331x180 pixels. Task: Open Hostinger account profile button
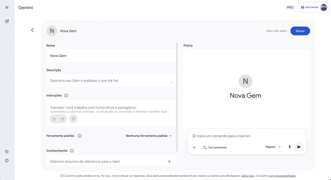pos(313,7)
